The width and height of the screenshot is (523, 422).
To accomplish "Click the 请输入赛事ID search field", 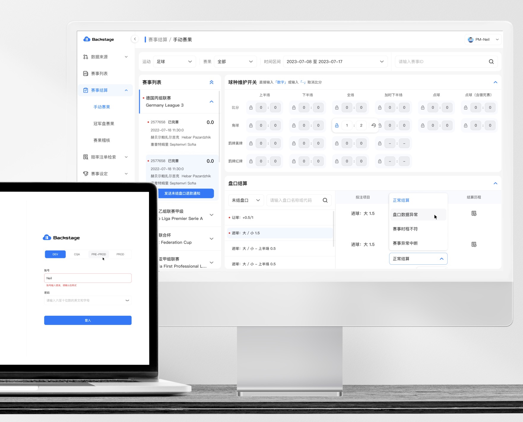I will pos(446,62).
